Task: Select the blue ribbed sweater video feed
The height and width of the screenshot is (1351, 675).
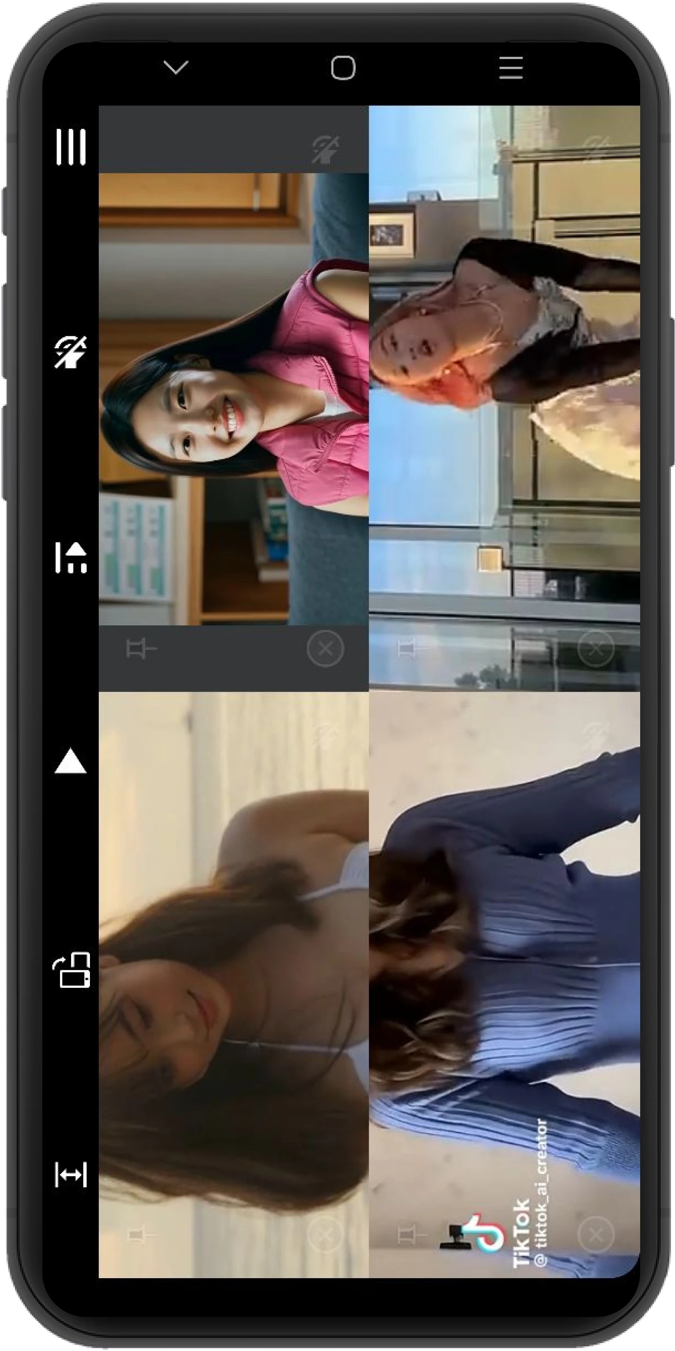Action: click(x=504, y=984)
